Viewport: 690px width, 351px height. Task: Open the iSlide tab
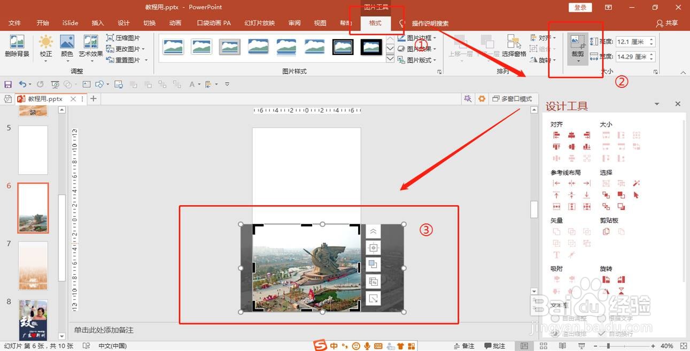70,23
